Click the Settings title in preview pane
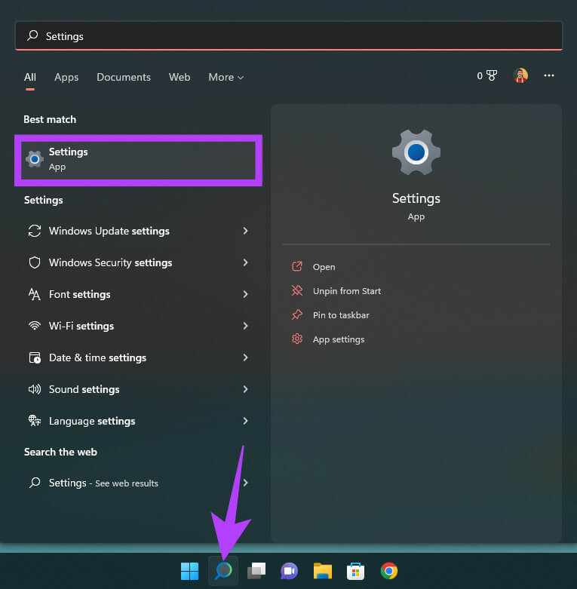 tap(416, 198)
